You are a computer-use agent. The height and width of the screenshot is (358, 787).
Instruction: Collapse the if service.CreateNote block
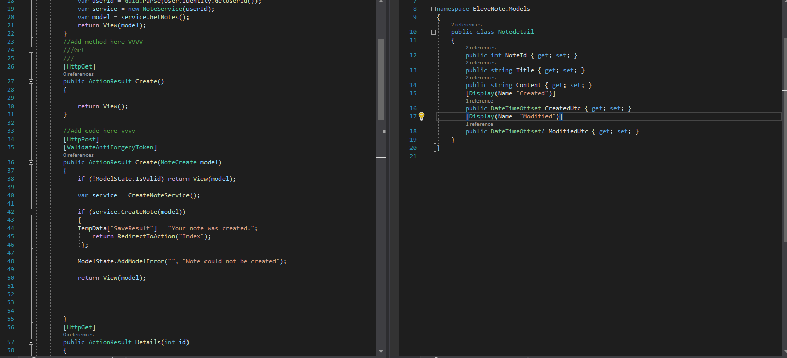(x=31, y=212)
